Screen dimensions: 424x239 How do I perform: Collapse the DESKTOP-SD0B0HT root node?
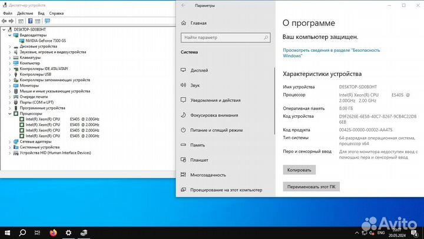4,29
